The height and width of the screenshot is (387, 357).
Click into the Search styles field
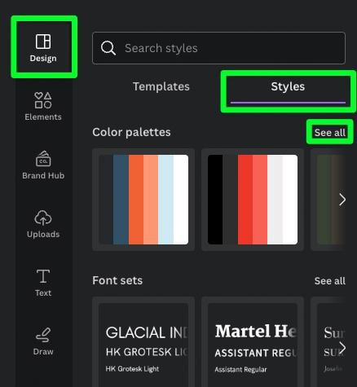click(218, 48)
